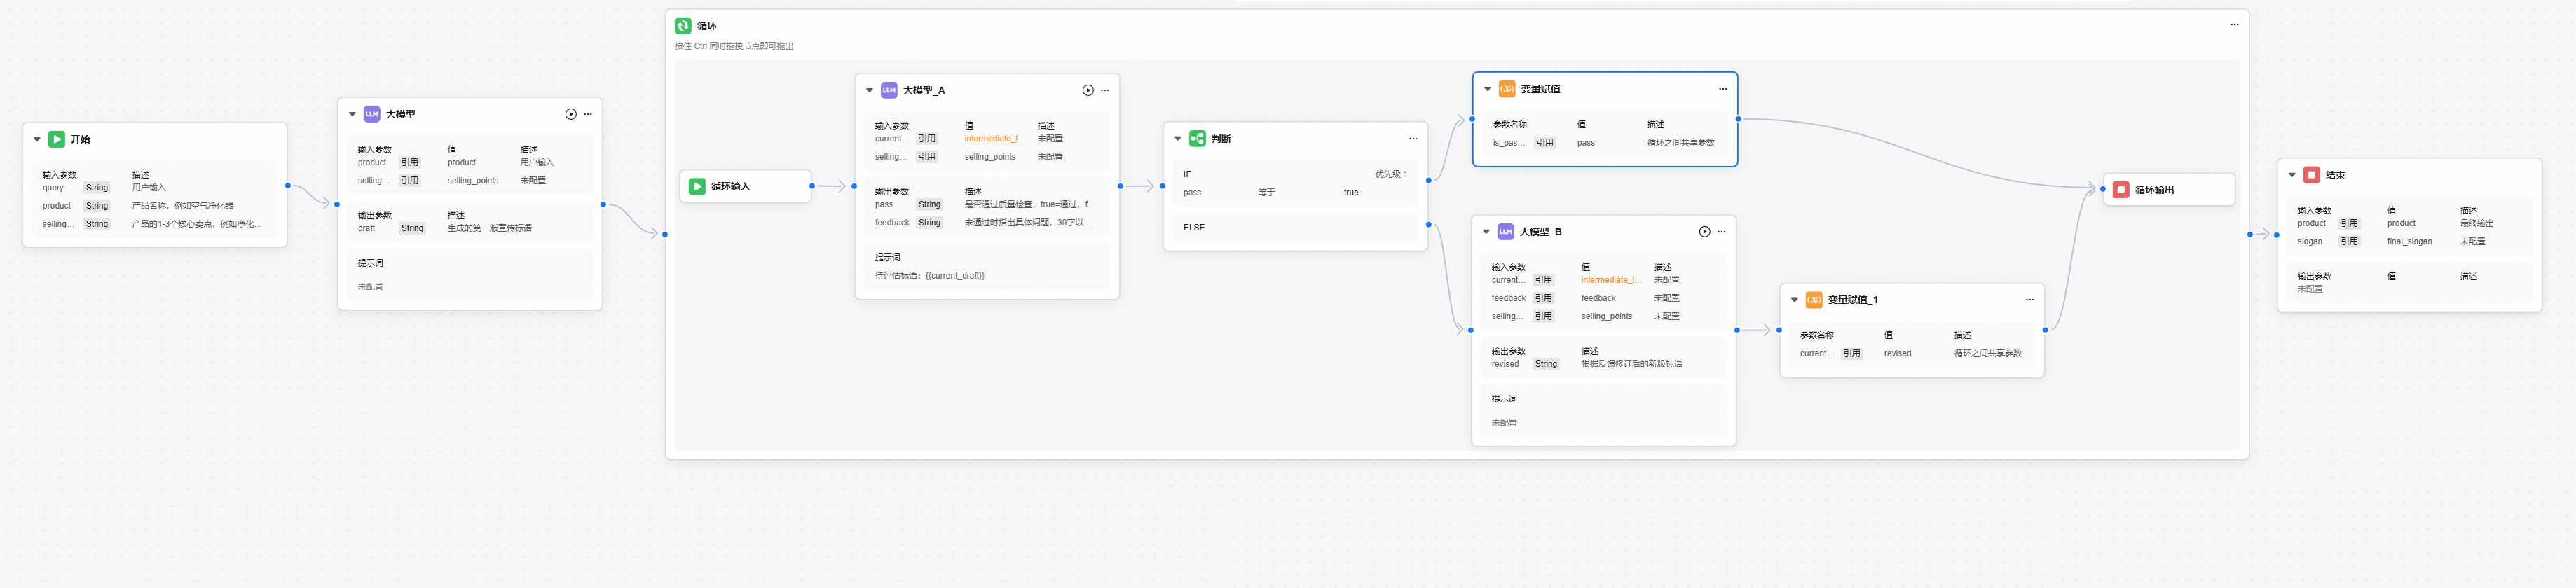The image size is (2576, 588).
Task: Click the purple LLM icon of 大模型 node
Action: click(x=372, y=114)
